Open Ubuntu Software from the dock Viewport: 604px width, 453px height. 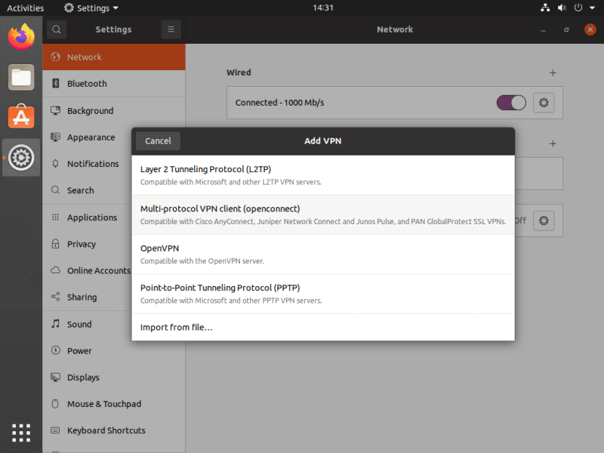pos(21,116)
